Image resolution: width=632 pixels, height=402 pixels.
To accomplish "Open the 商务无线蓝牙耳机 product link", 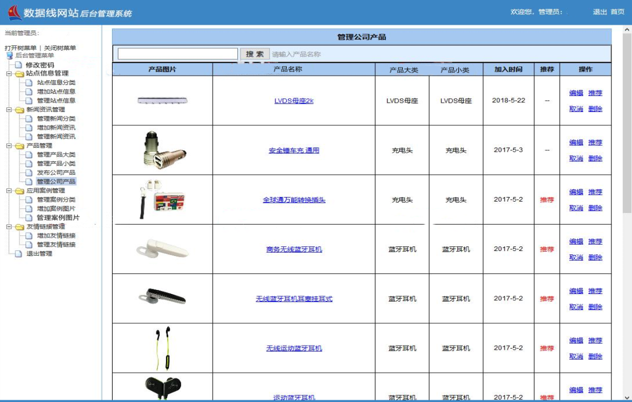I will click(x=294, y=249).
